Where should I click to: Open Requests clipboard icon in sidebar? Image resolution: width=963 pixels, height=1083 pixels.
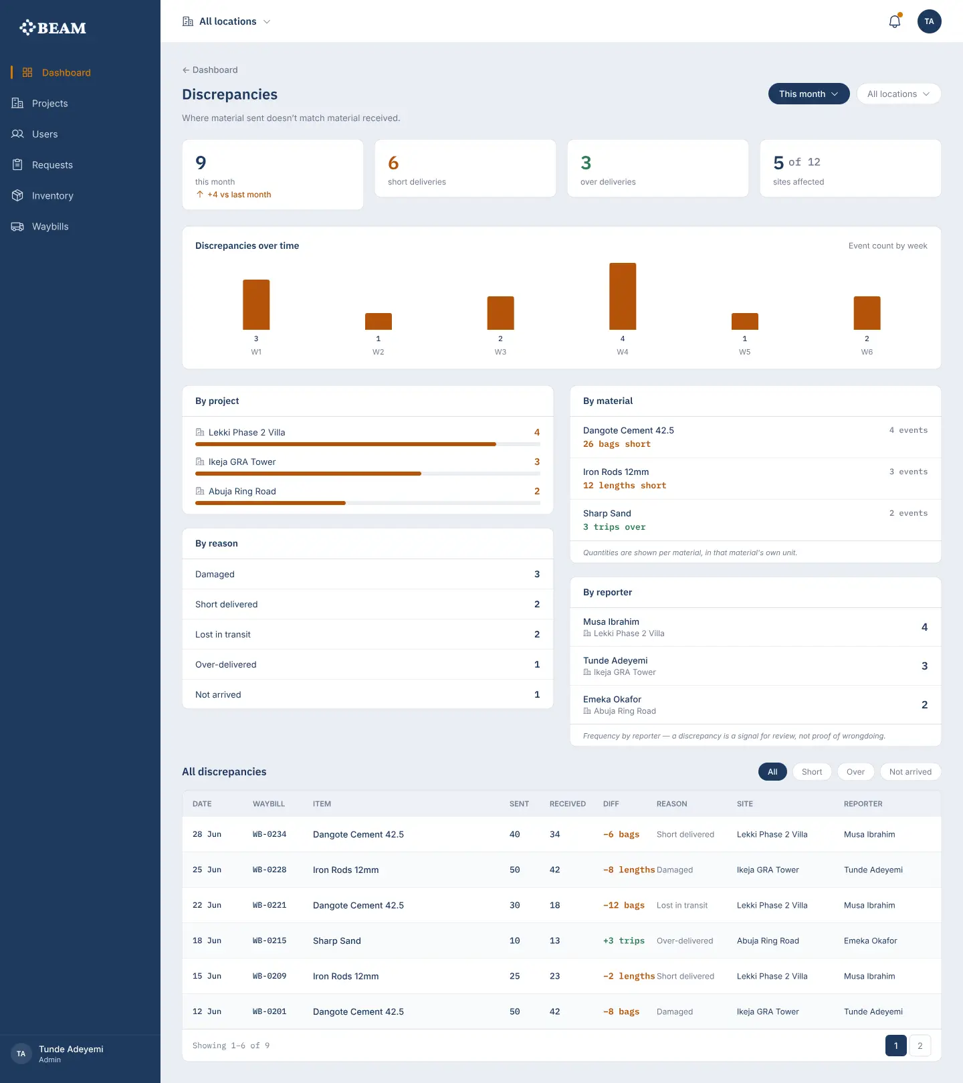tap(17, 165)
